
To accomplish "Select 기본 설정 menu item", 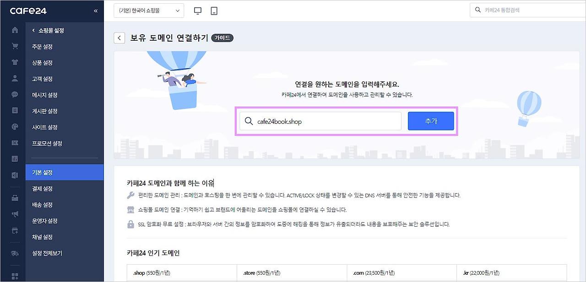I will click(x=65, y=172).
